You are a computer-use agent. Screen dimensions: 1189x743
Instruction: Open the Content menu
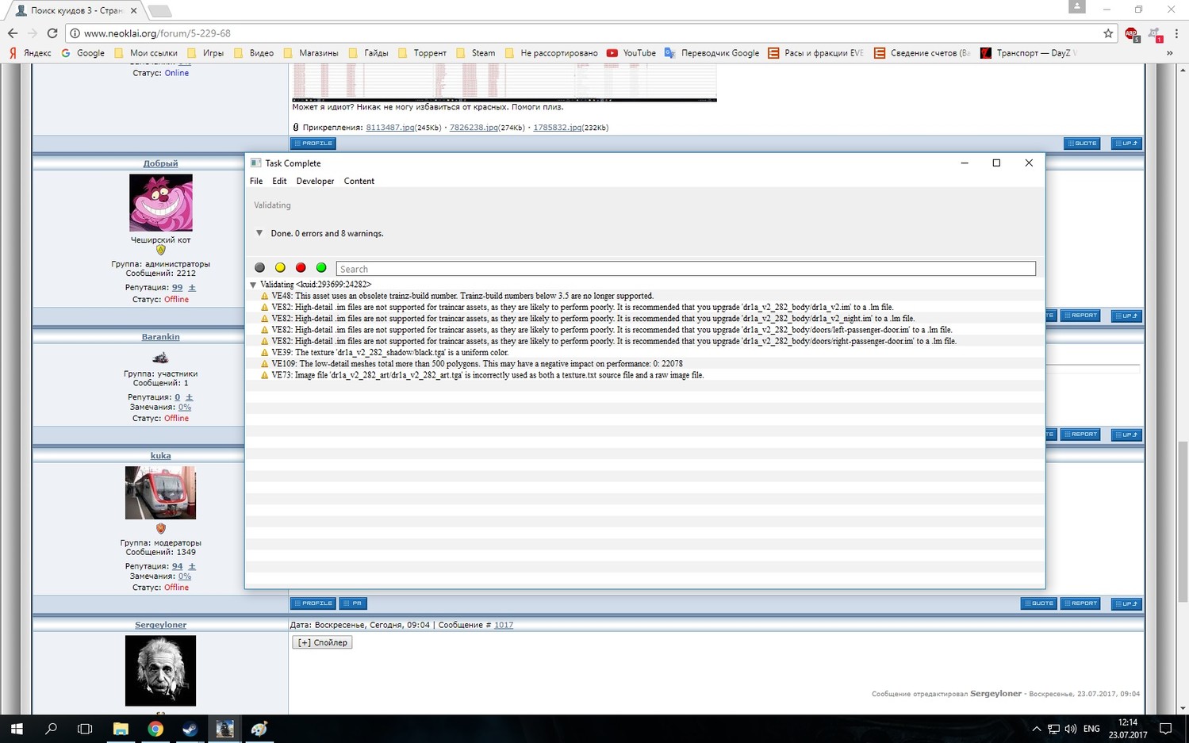[x=359, y=181]
